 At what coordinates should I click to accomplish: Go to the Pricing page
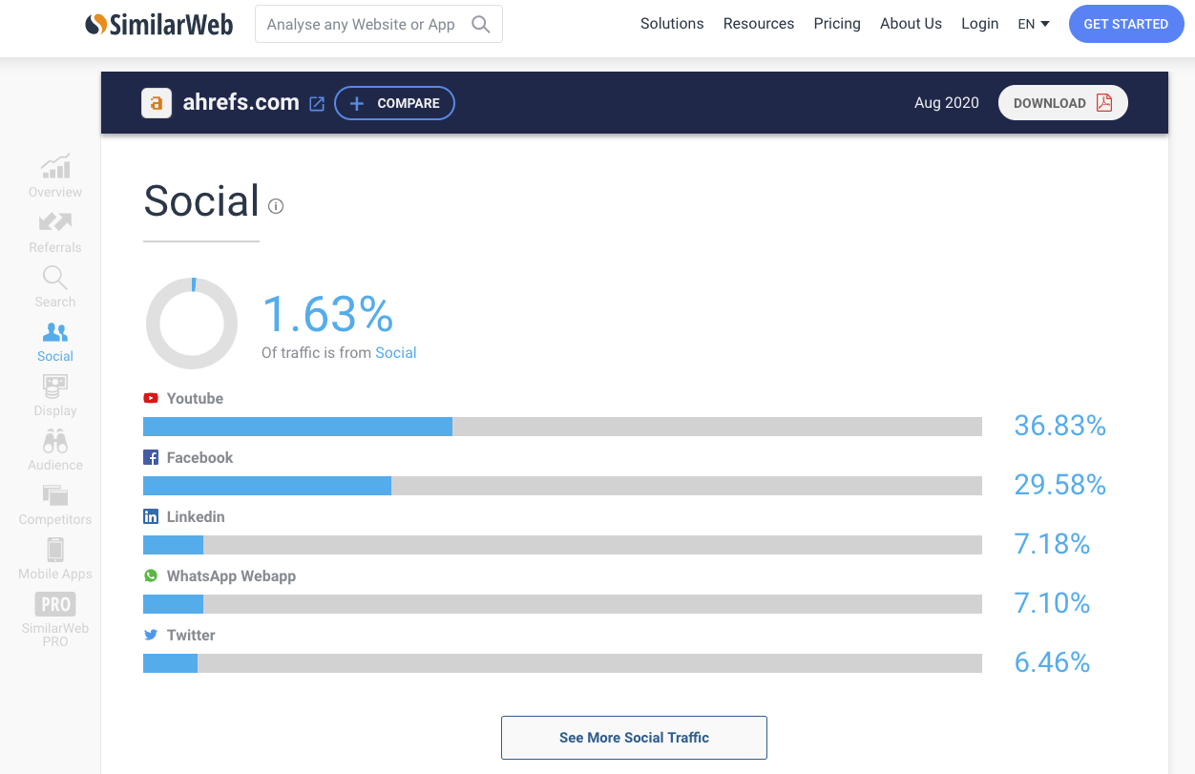pos(837,24)
